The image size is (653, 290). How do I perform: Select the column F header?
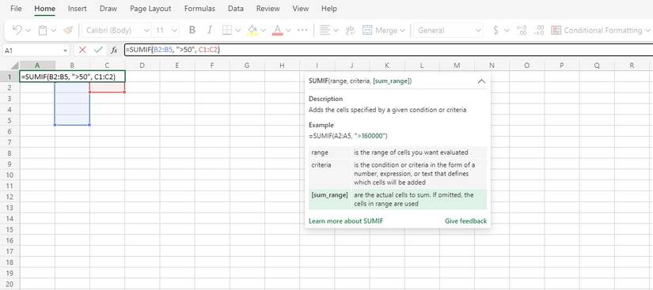(212, 66)
